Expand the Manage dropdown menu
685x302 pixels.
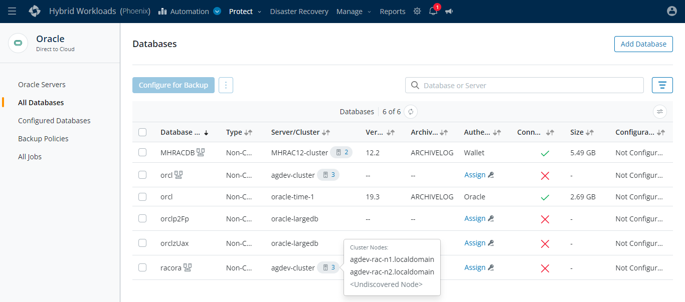tap(354, 12)
